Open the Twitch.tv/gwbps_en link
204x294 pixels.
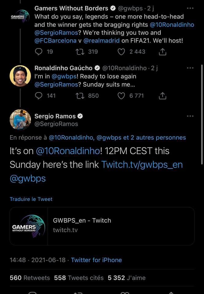click(142, 164)
